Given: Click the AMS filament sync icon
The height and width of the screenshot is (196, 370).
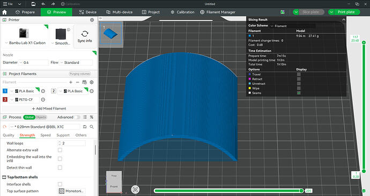Looking at the screenshot, I should (x=84, y=82).
